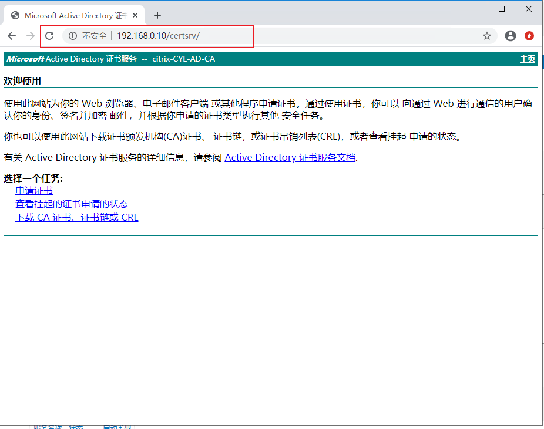This screenshot has width=544, height=429.
Task: Click 下载 CA 证书、证书链或 CRL
Action: tap(77, 217)
